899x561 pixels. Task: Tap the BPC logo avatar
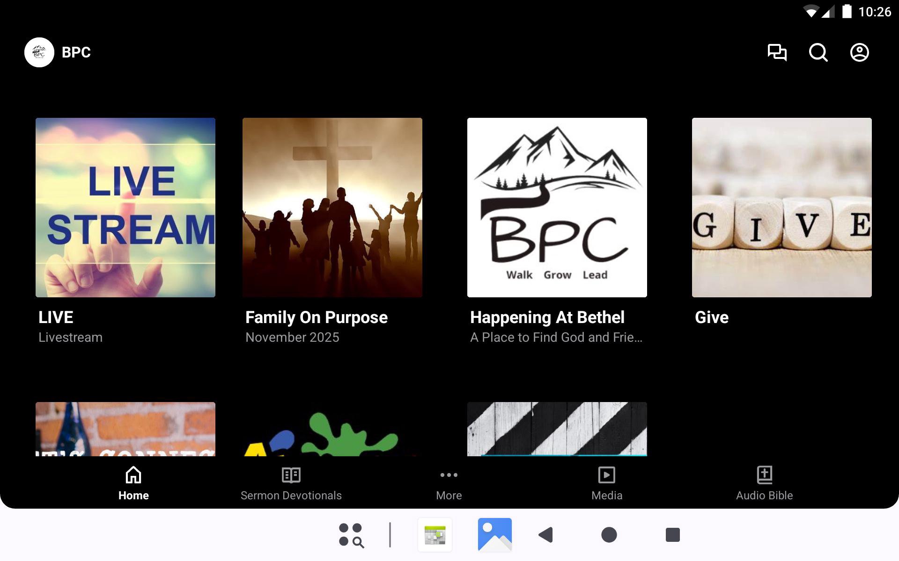tap(39, 52)
